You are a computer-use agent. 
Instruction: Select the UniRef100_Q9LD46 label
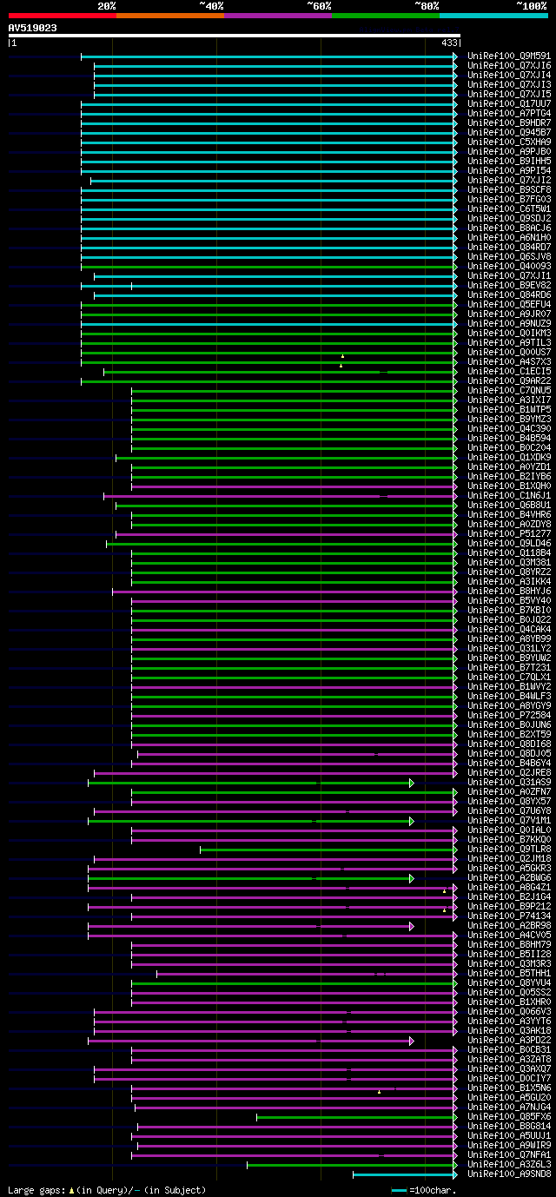coord(509,544)
